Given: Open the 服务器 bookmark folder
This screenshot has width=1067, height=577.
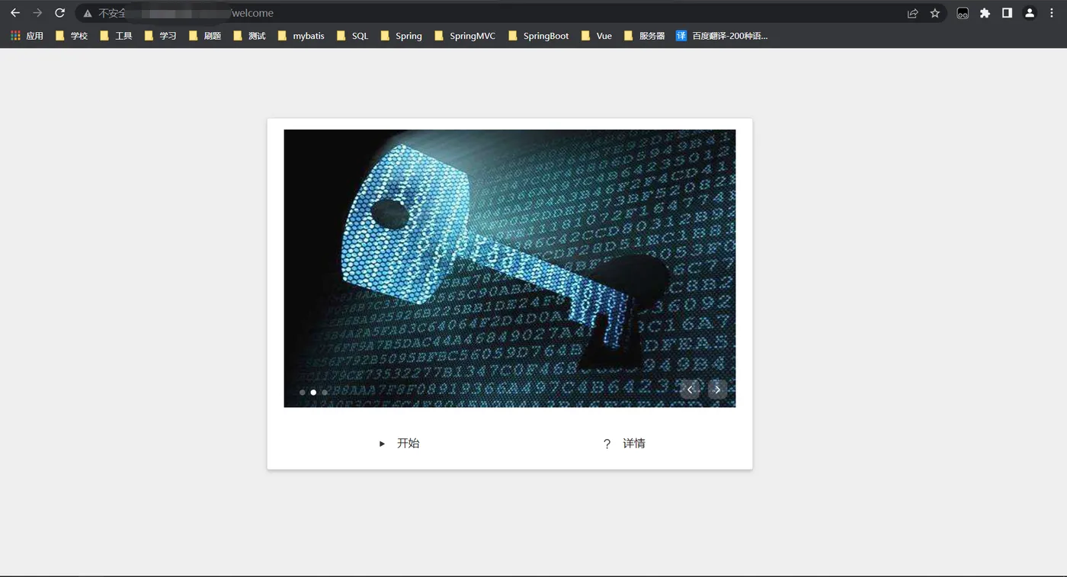Looking at the screenshot, I should coord(644,36).
